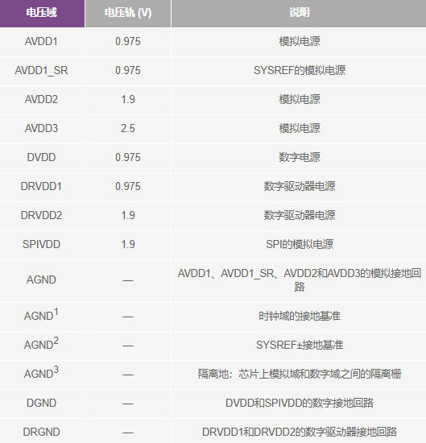Select the AVDD1_SR cell
This screenshot has height=443, width=426.
click(x=41, y=71)
